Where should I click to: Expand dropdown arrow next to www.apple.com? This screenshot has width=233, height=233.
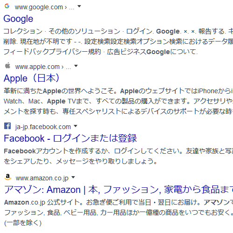[x=76, y=66]
